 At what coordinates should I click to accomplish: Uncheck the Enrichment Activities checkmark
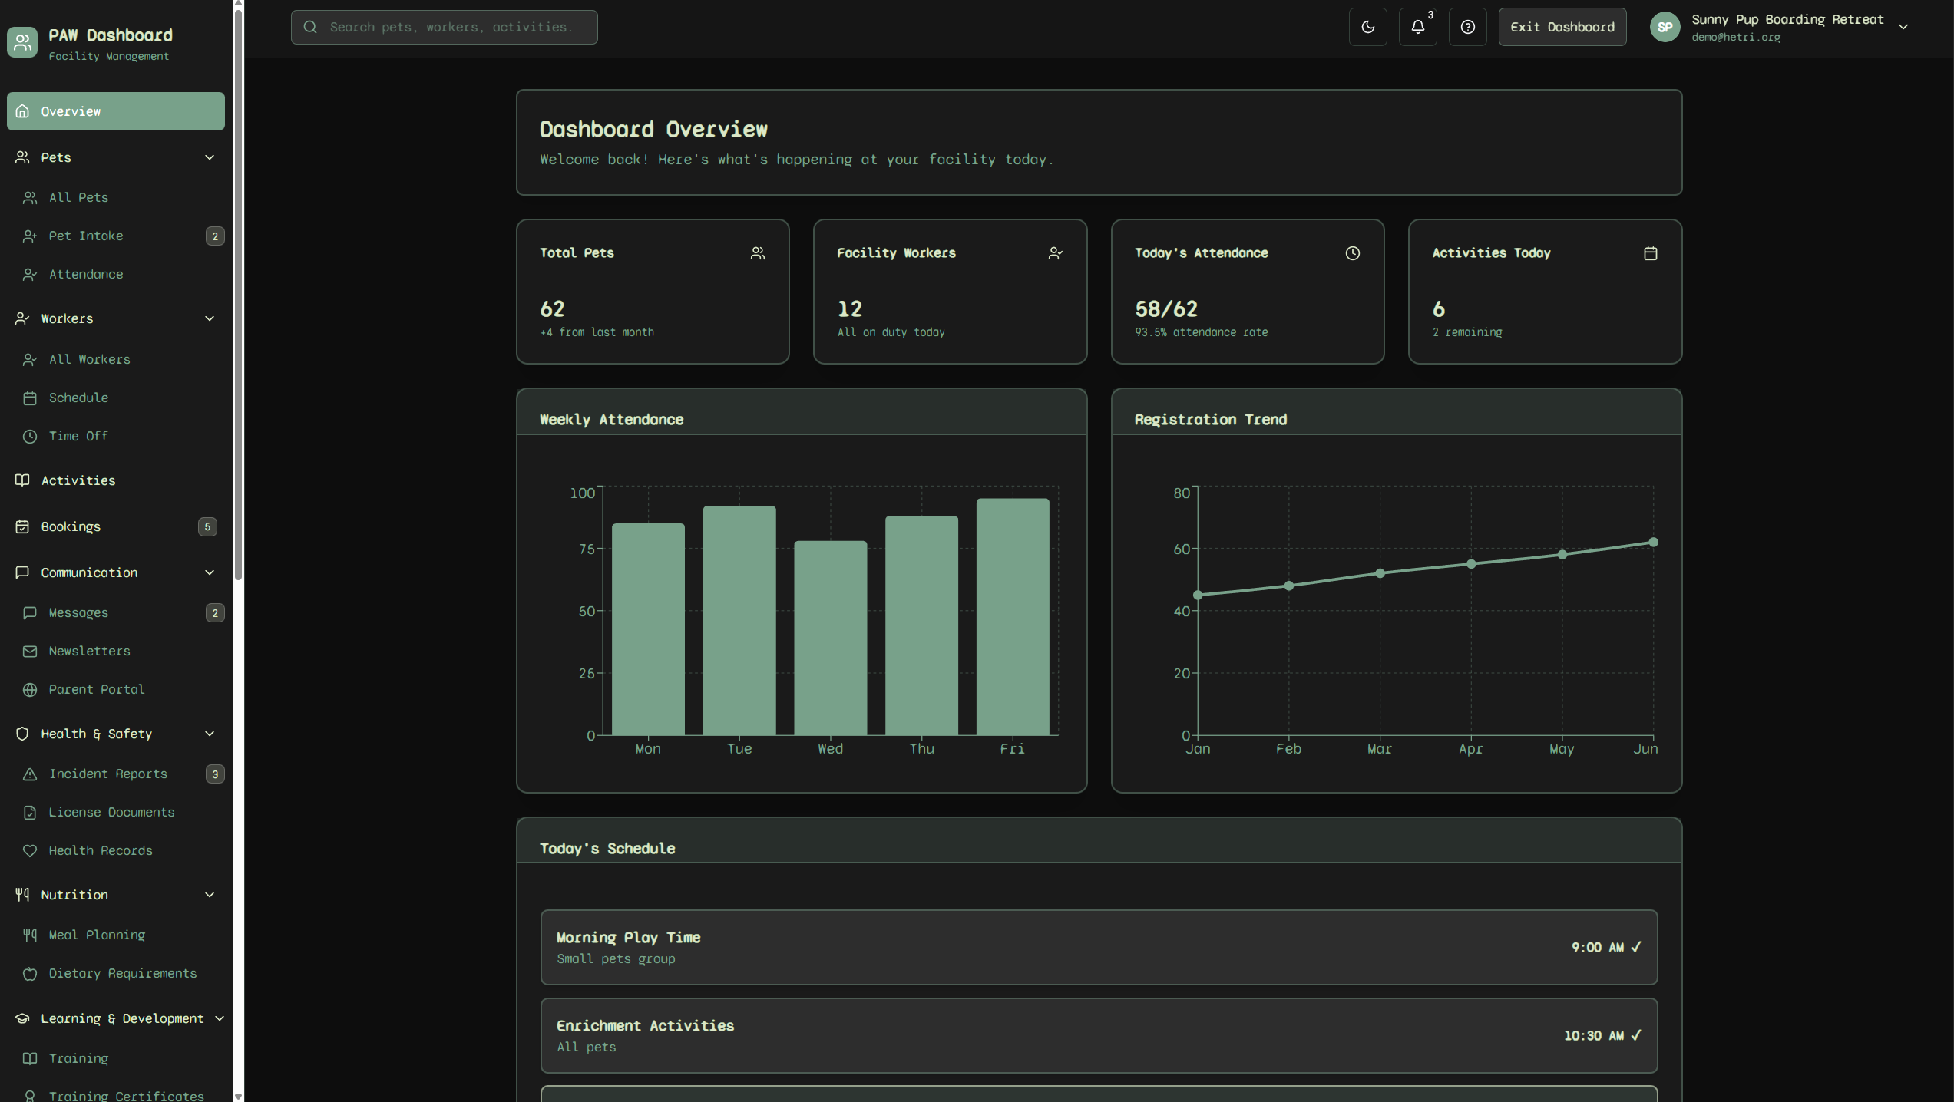pos(1636,1035)
